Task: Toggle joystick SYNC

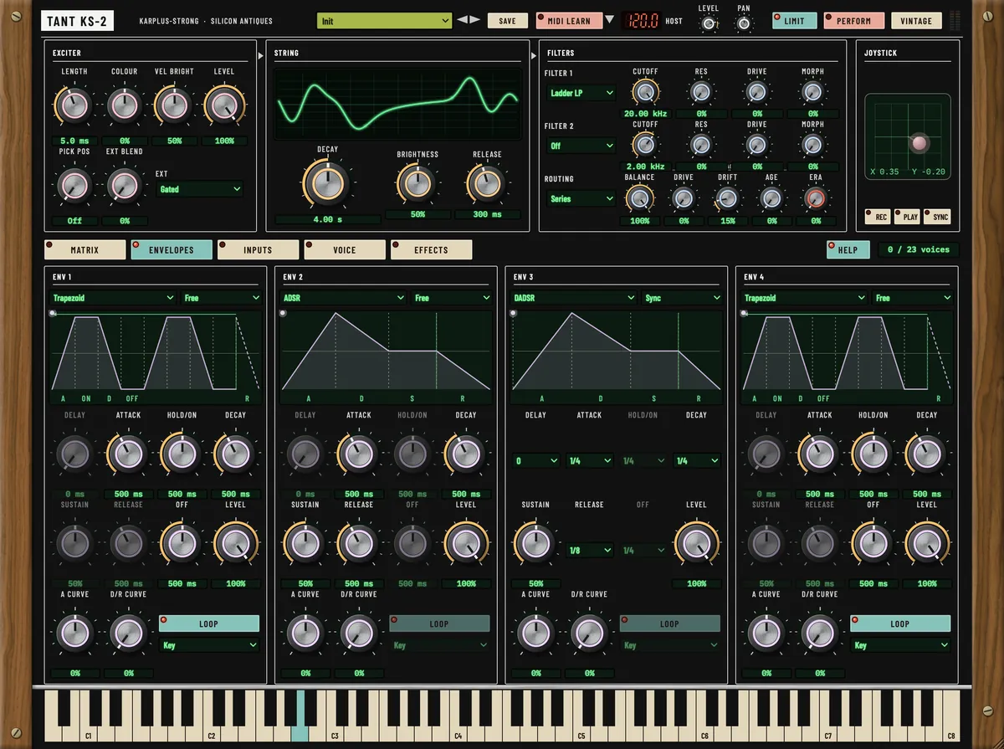Action: (937, 217)
